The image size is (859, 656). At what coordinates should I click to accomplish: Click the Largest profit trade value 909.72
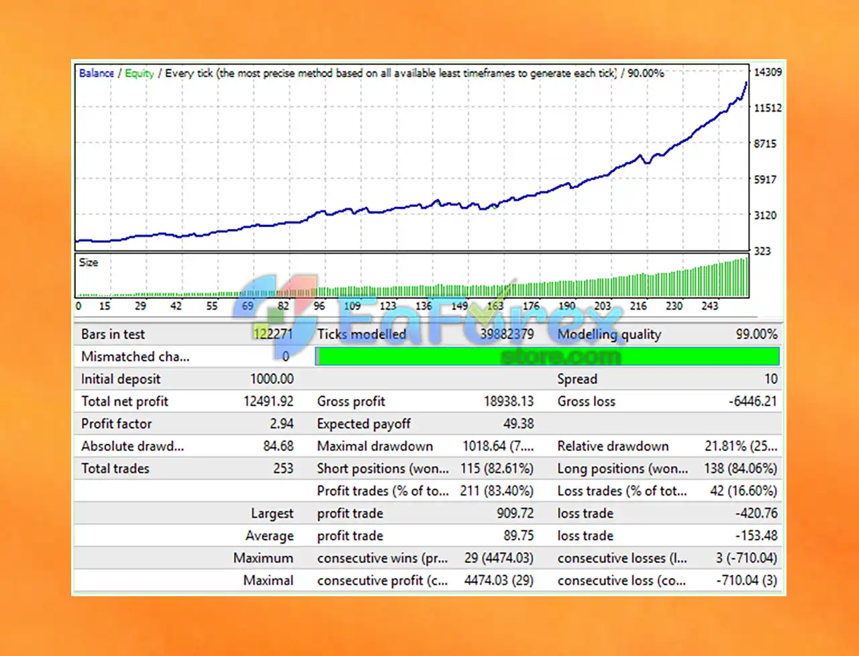515,514
